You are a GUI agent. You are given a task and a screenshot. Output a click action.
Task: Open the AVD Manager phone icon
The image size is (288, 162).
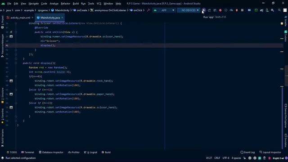(267, 10)
